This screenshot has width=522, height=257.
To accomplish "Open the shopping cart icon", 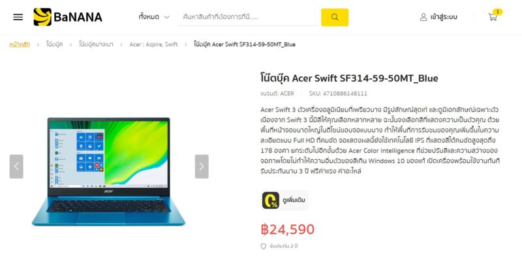I will pos(493,17).
